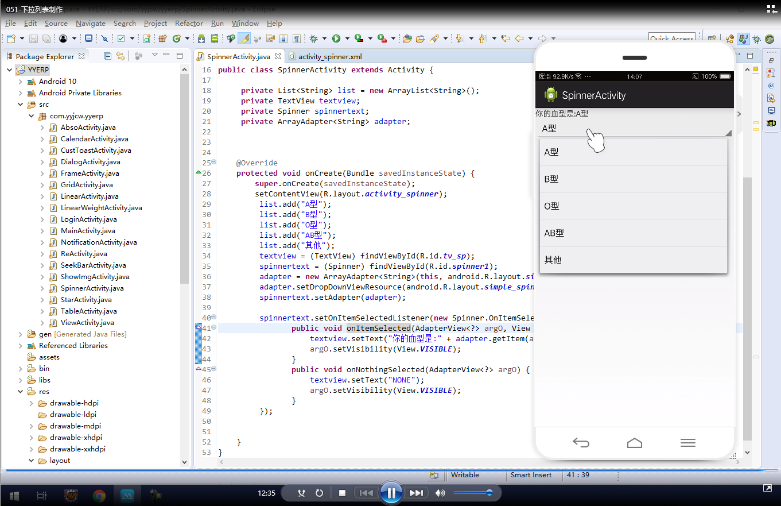781x506 pixels.
Task: Open the Window menu
Action: [x=245, y=23]
